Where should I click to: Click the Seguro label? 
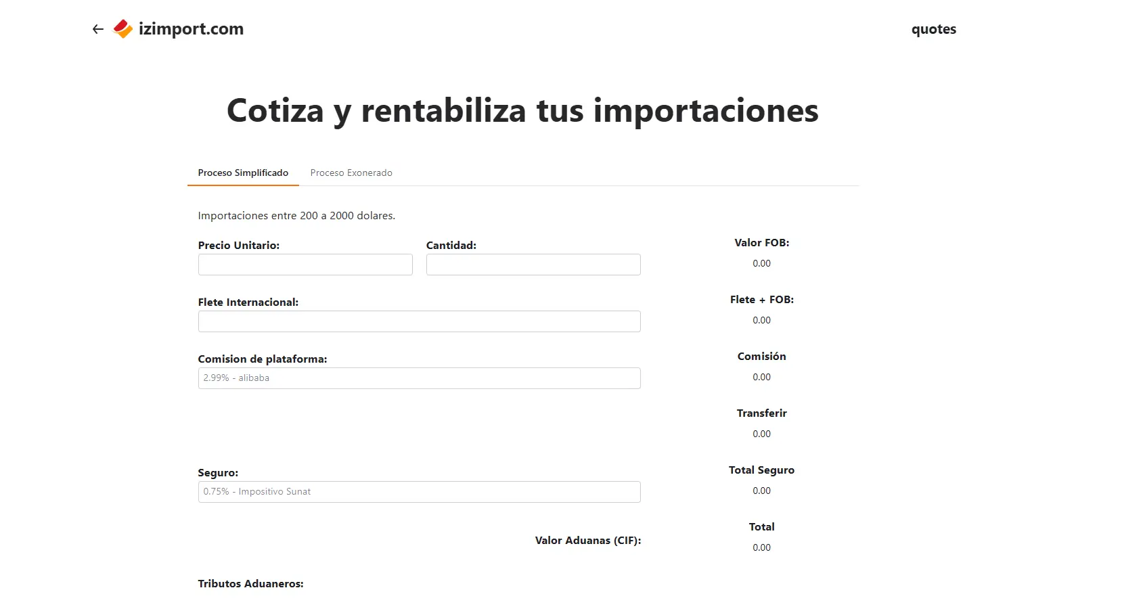[x=218, y=473]
